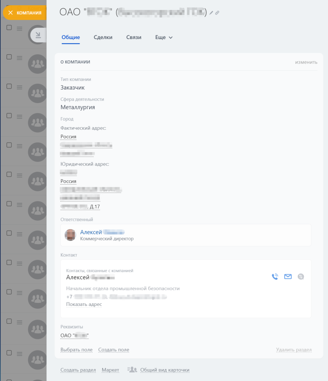Click the pencil icon to edit company name
This screenshot has height=381, width=328.
point(211,13)
